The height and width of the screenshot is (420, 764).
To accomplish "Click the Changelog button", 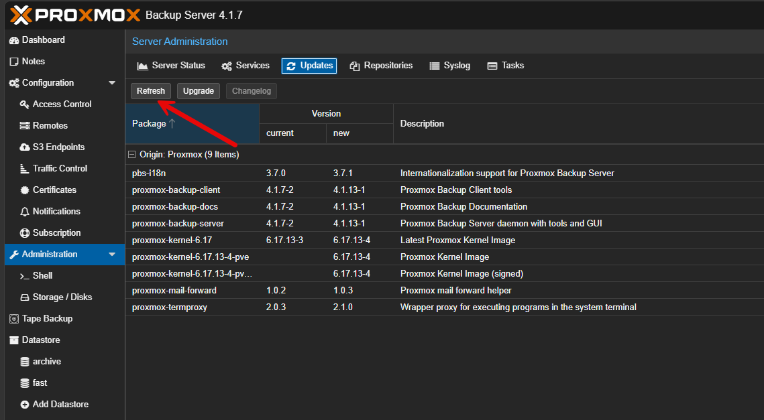I will click(252, 91).
